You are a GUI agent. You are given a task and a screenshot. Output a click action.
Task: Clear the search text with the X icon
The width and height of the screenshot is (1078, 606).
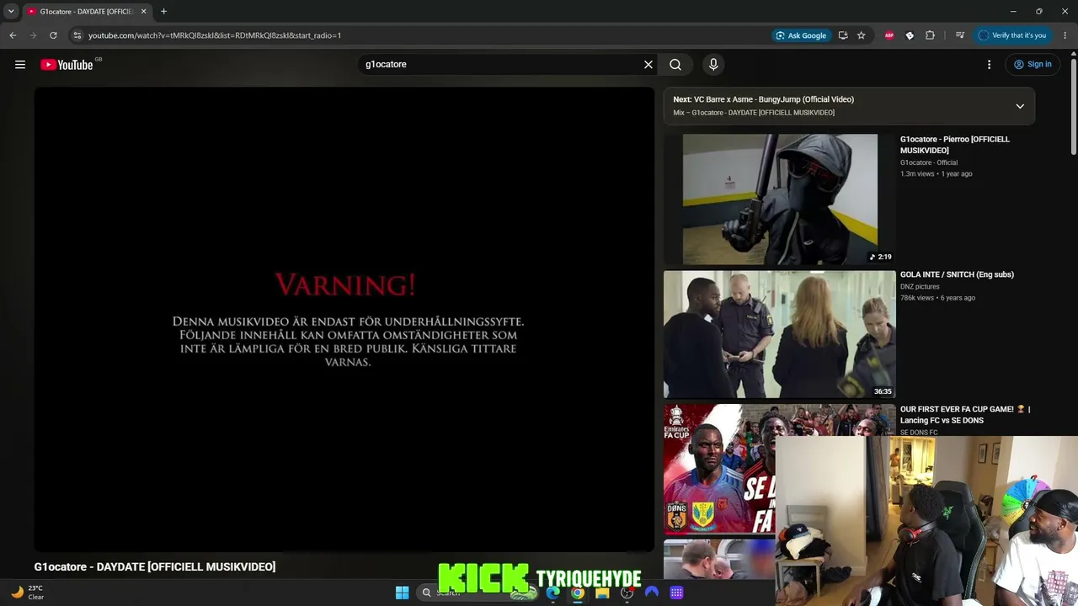pyautogui.click(x=648, y=65)
